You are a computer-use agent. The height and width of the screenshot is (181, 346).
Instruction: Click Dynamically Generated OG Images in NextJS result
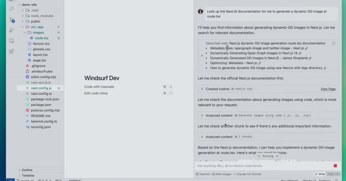point(259,58)
